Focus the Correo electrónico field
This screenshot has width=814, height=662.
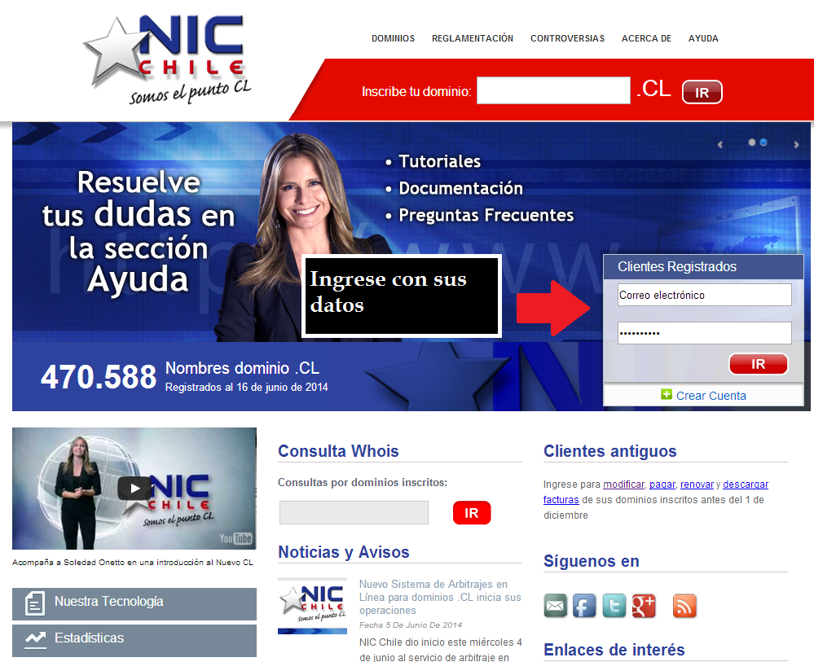(705, 295)
